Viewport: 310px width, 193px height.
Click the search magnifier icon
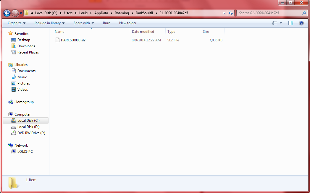click(304, 13)
